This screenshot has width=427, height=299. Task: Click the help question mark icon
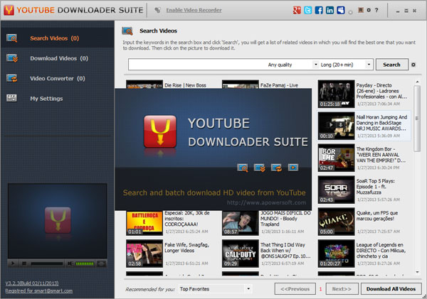tap(376, 10)
